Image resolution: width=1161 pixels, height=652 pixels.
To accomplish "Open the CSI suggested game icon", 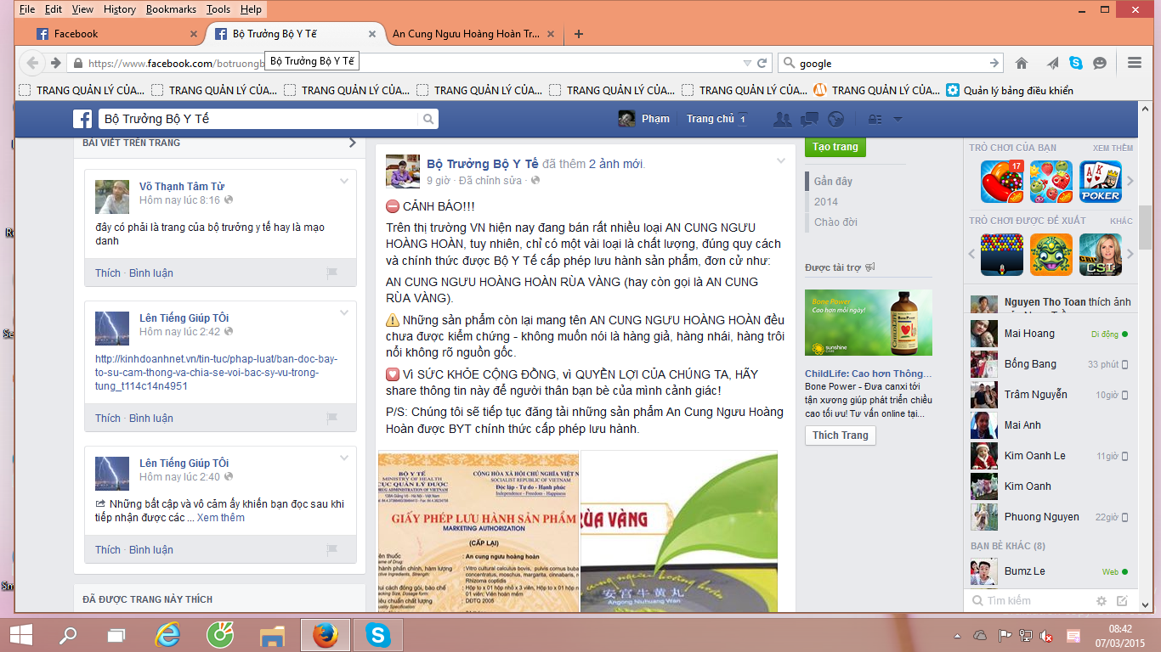I will [x=1101, y=255].
